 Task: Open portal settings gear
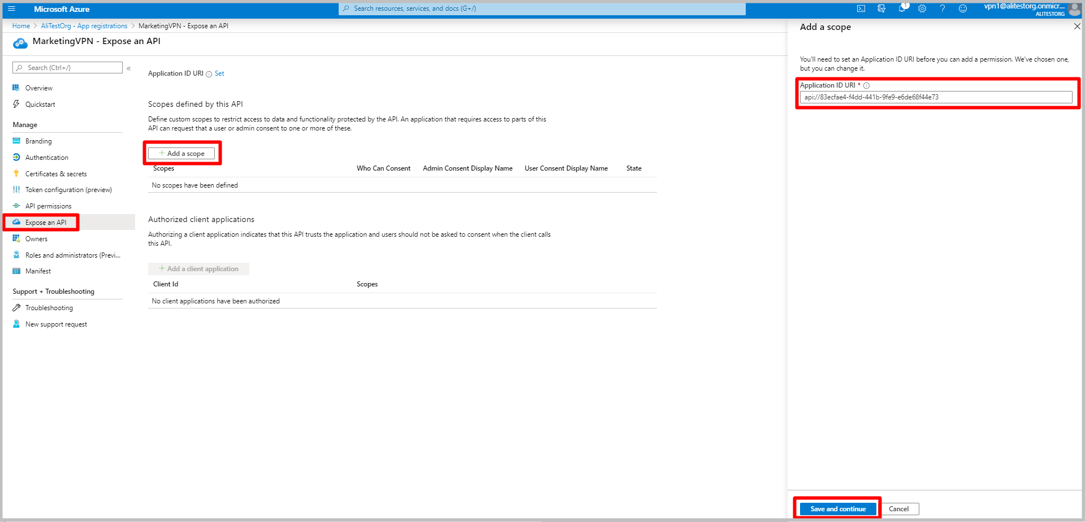922,8
